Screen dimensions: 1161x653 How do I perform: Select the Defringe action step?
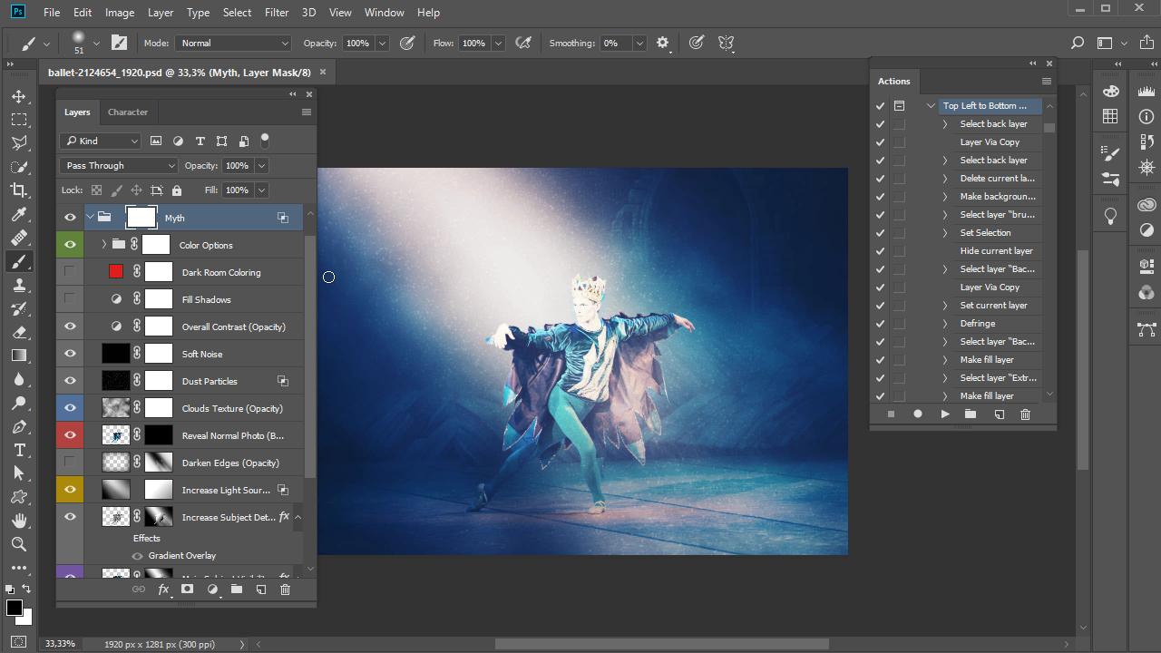point(978,324)
